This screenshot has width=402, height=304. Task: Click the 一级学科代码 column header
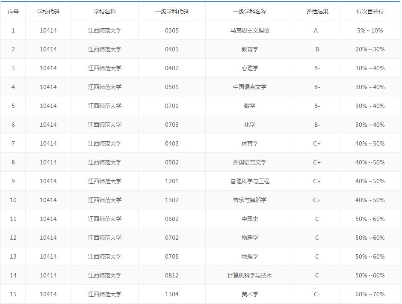[171, 12]
